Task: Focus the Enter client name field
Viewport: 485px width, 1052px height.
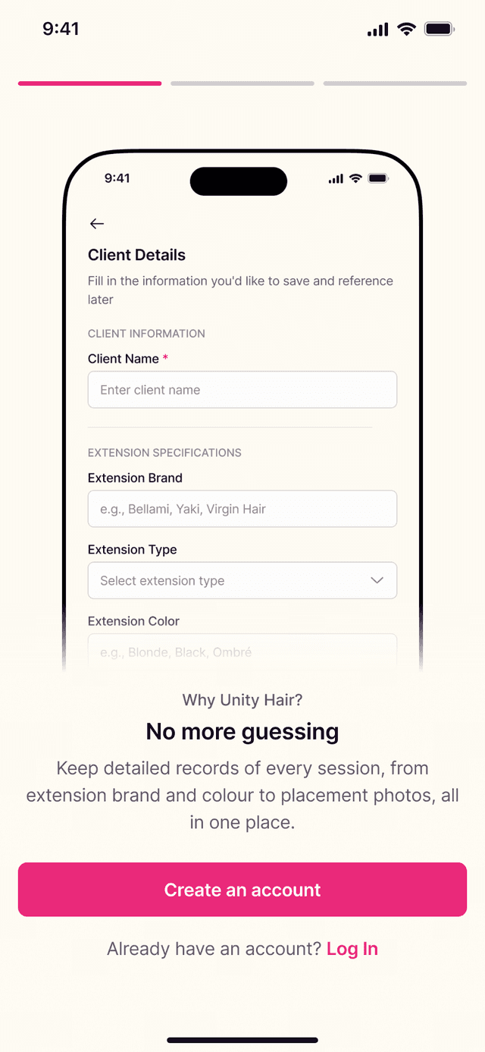Action: 242,389
